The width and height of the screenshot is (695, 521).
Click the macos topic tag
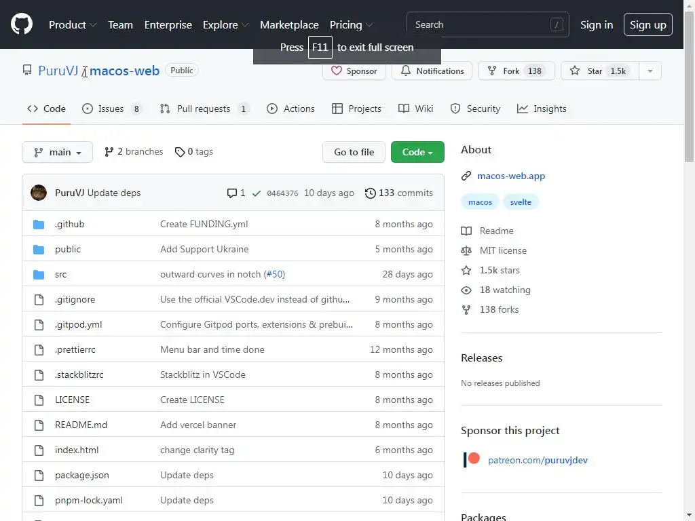[480, 202]
